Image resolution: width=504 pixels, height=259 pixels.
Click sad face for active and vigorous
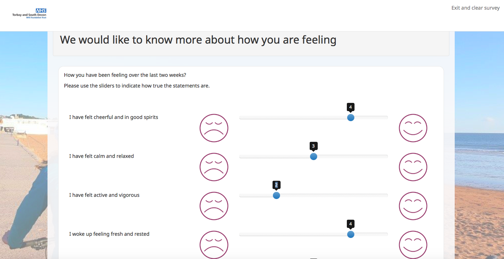tap(214, 206)
